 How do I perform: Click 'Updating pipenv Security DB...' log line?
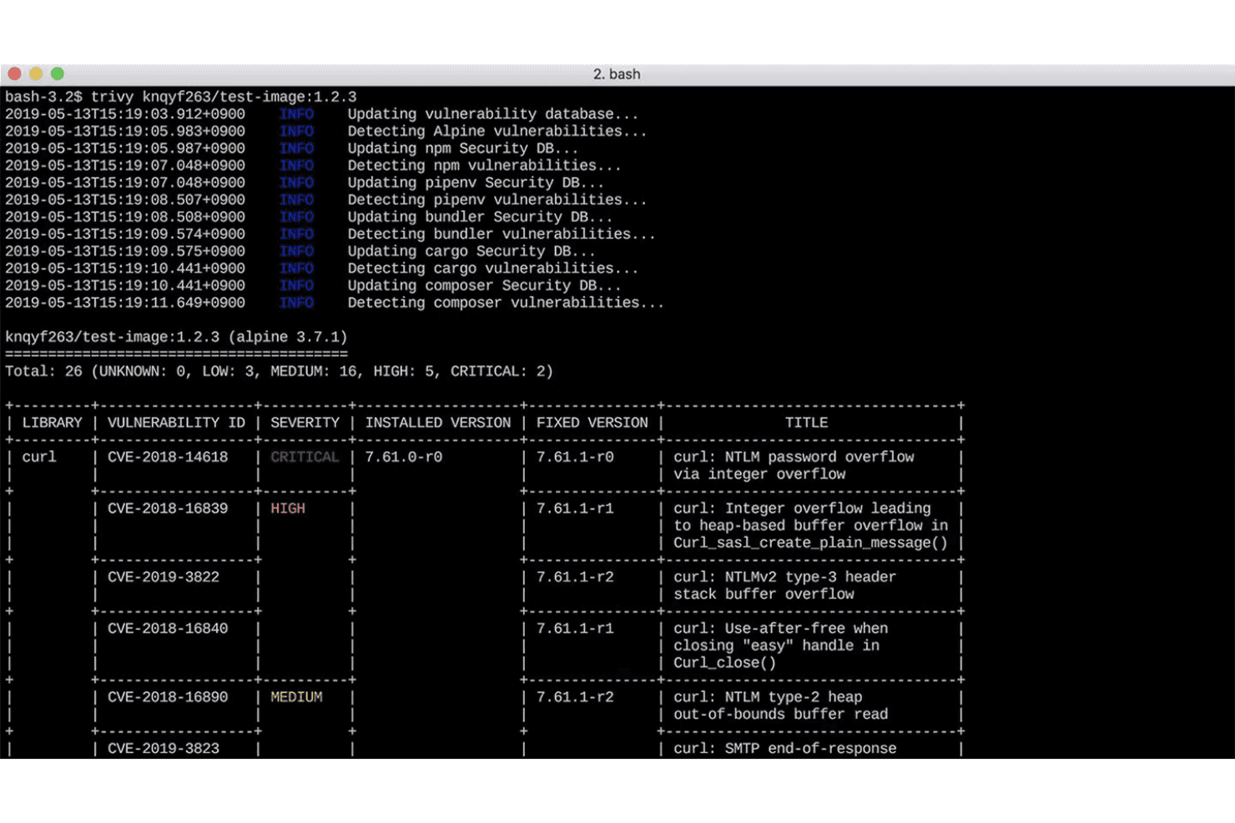click(x=476, y=183)
